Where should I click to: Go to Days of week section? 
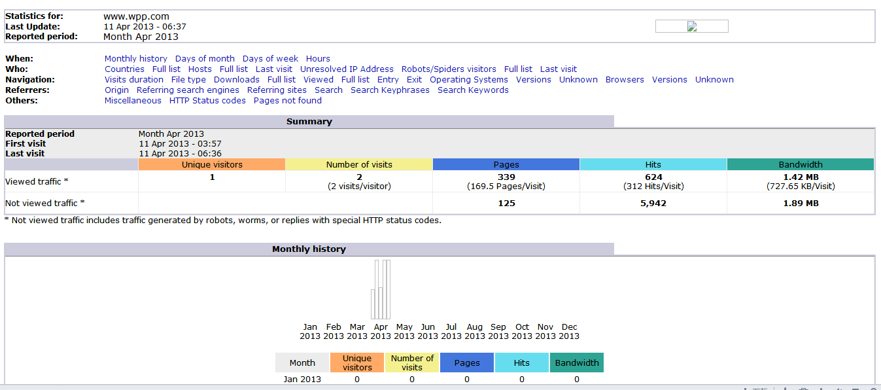[270, 58]
